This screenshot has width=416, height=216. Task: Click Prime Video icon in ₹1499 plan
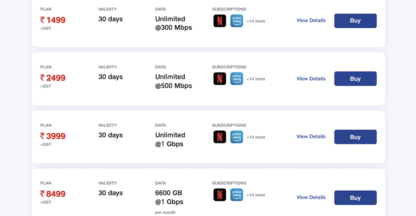(x=237, y=21)
